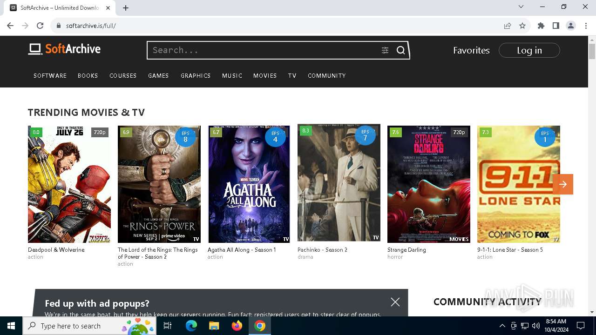Open Windows Start menu

[x=11, y=326]
